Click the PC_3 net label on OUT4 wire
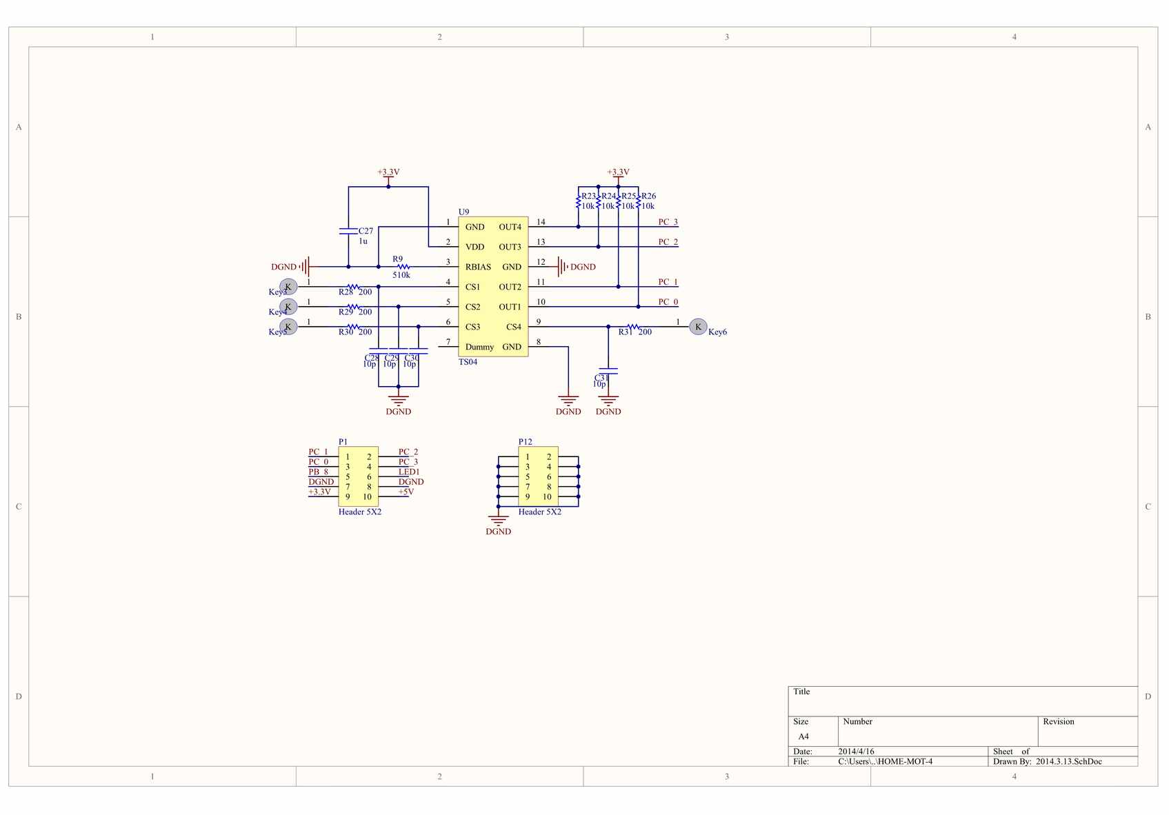This screenshot has width=1169, height=815. coord(668,222)
